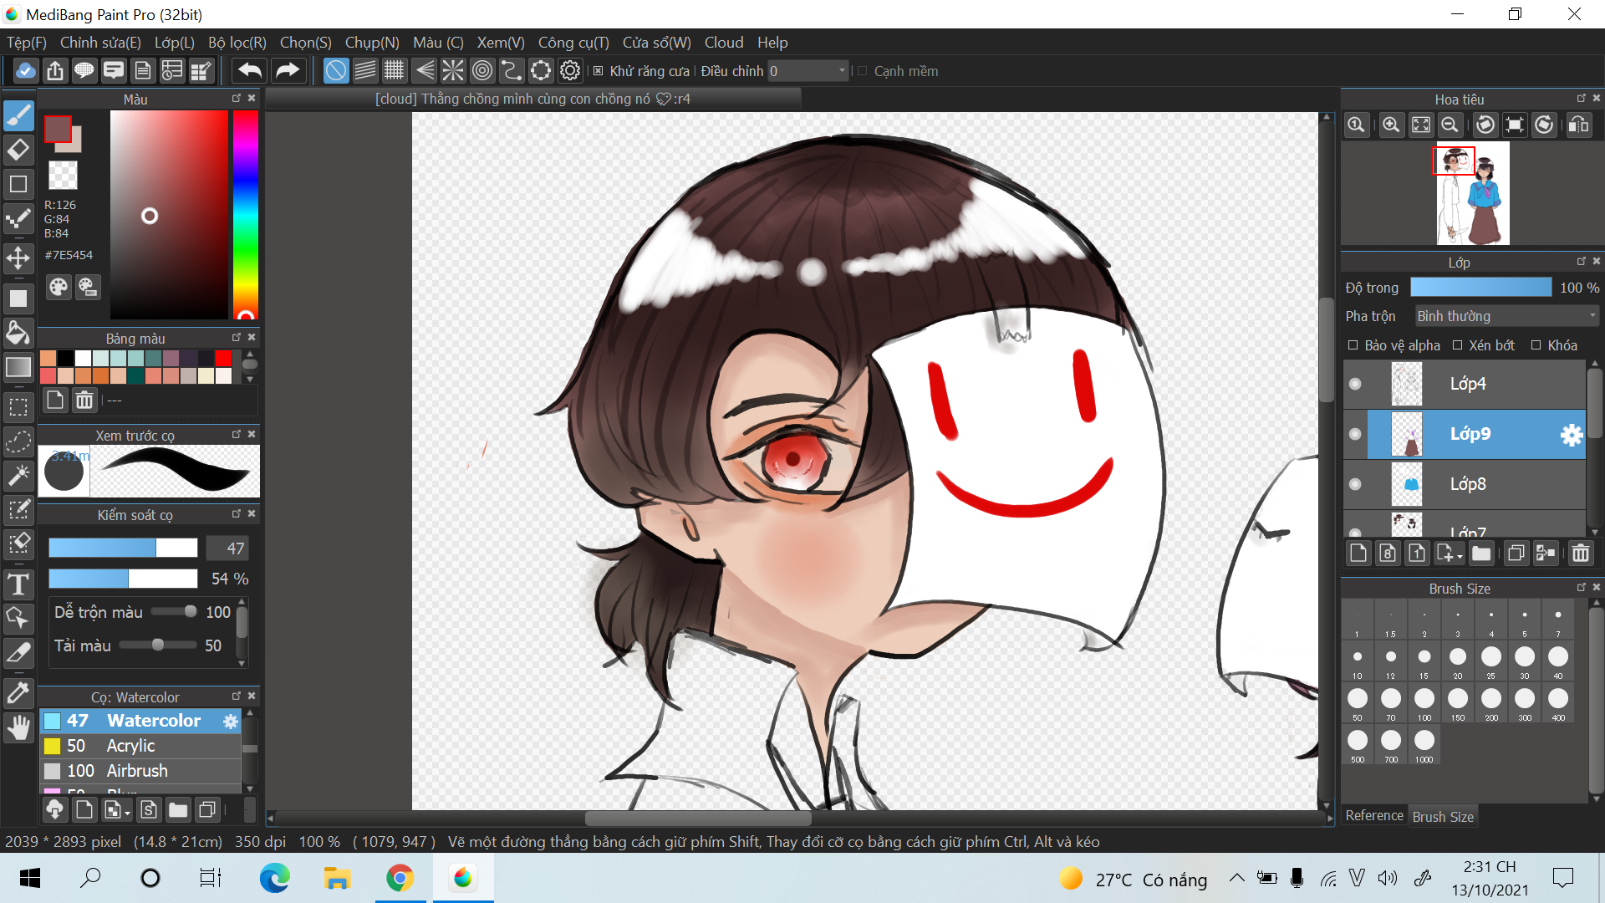Select the Move tool

(x=18, y=258)
